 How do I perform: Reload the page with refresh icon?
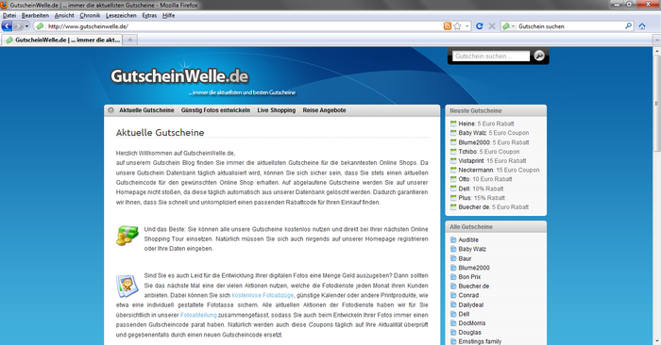480,26
